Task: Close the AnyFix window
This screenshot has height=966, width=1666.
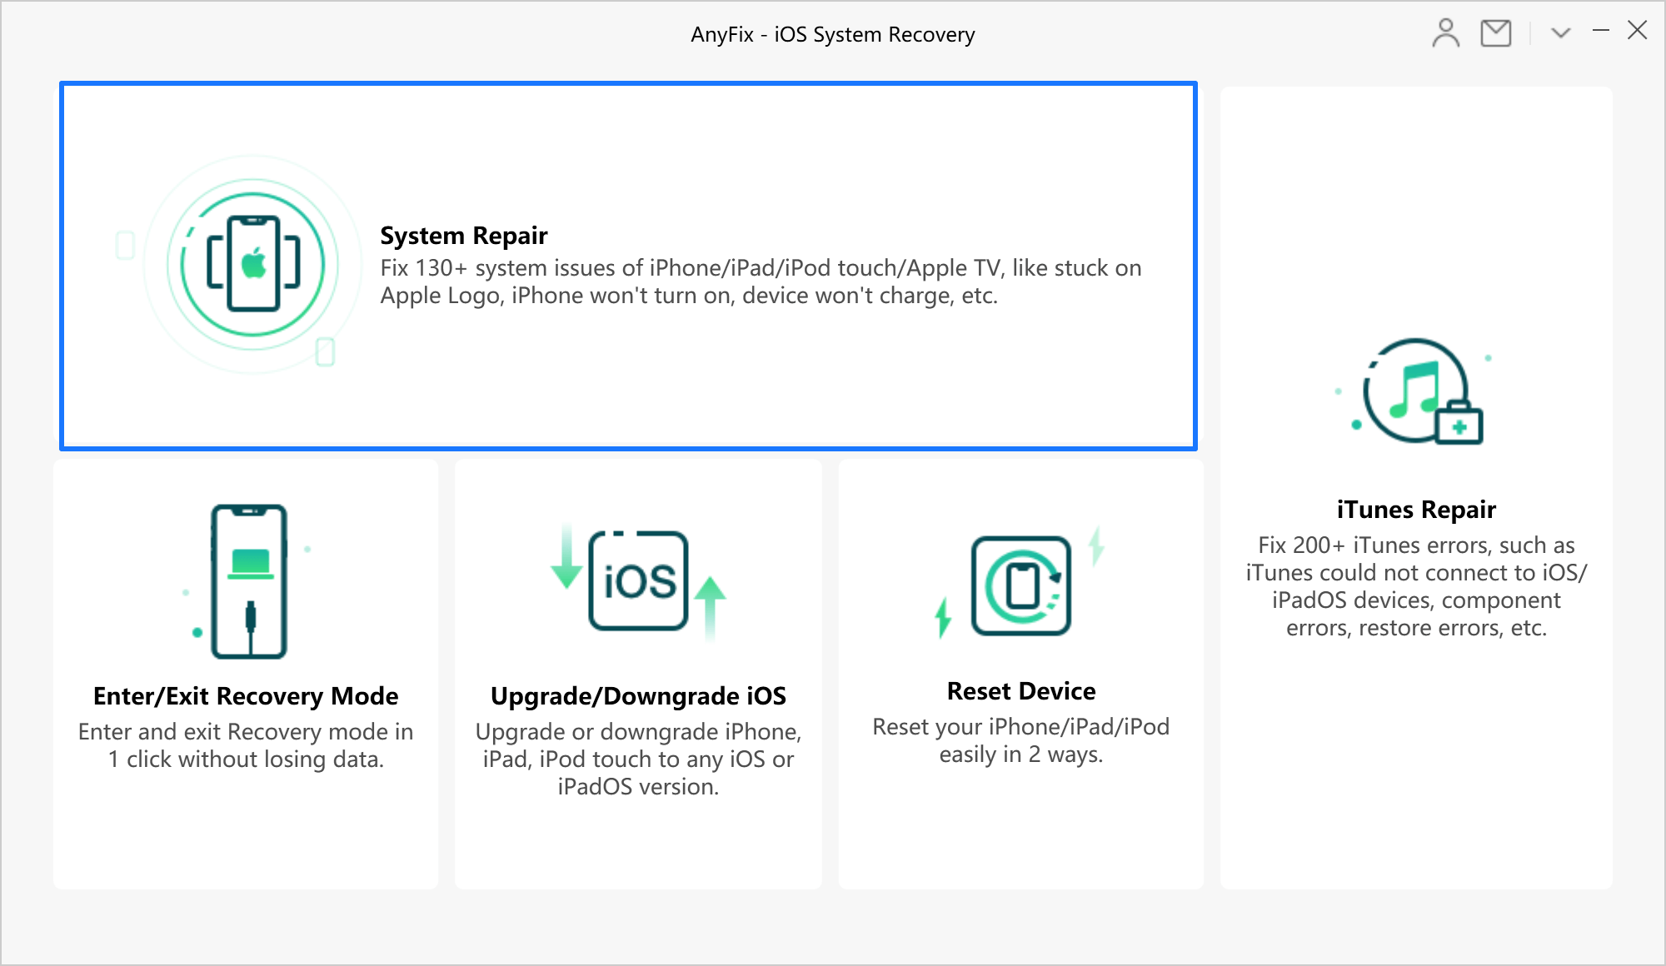Action: [x=1637, y=31]
